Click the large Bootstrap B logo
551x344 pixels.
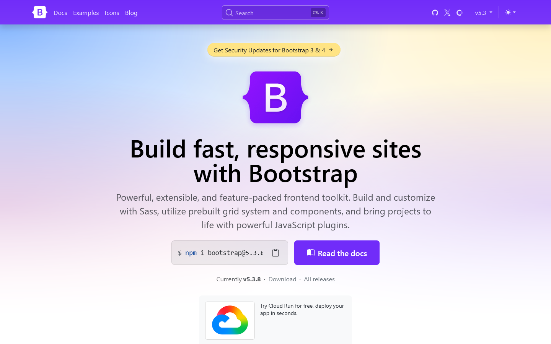(275, 97)
